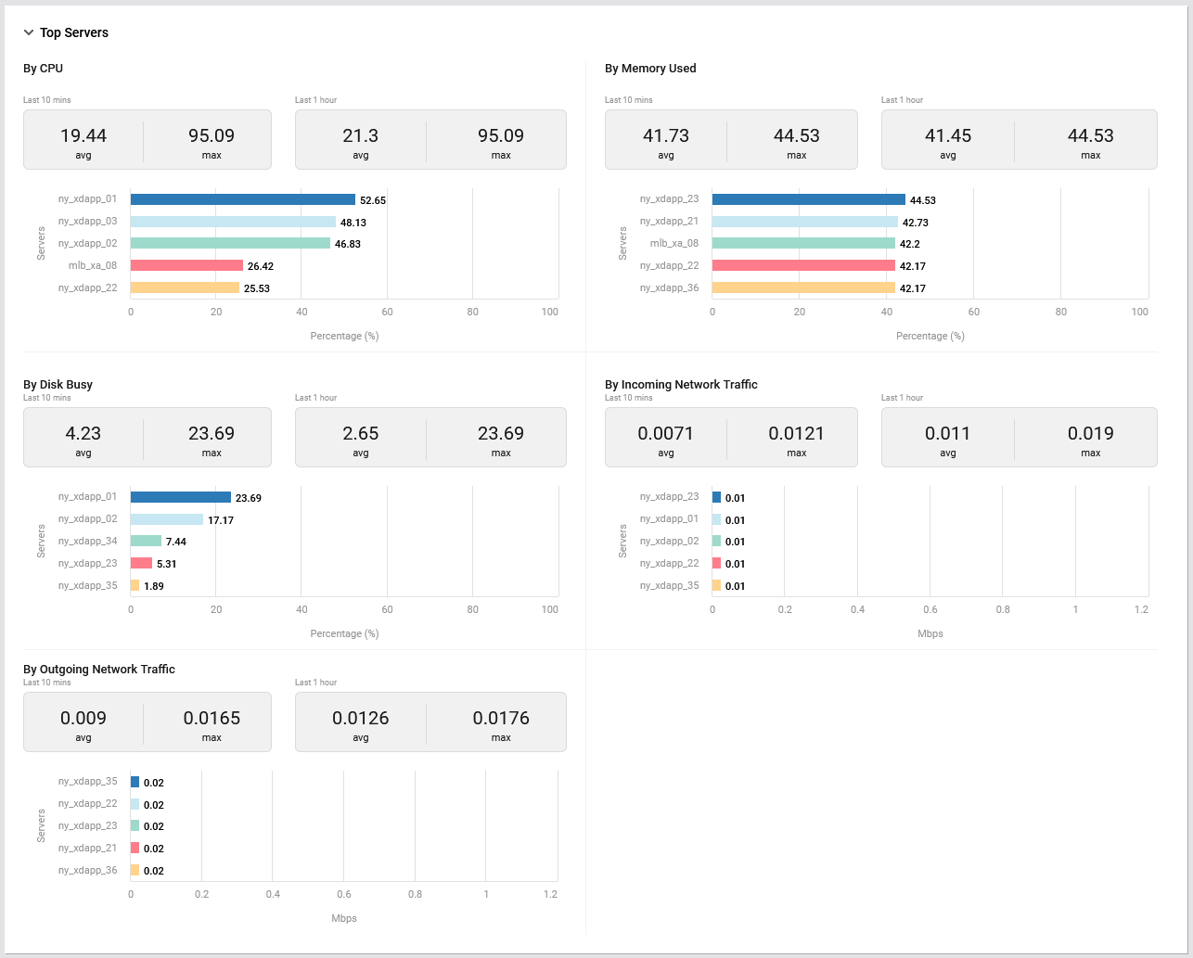Click the 19.44 avg CPU value

tap(83, 135)
